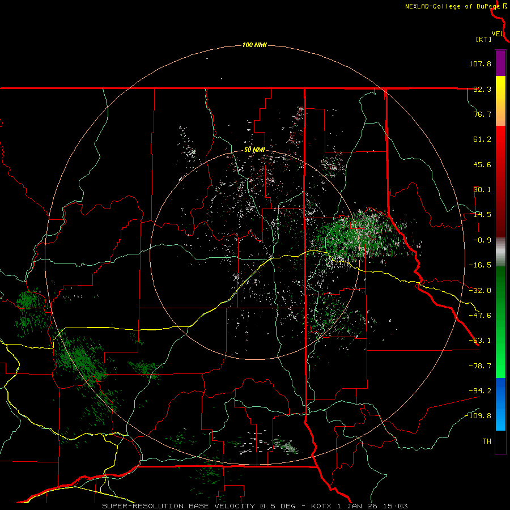
Task: Click the [KT] units label
Action: pos(484,39)
